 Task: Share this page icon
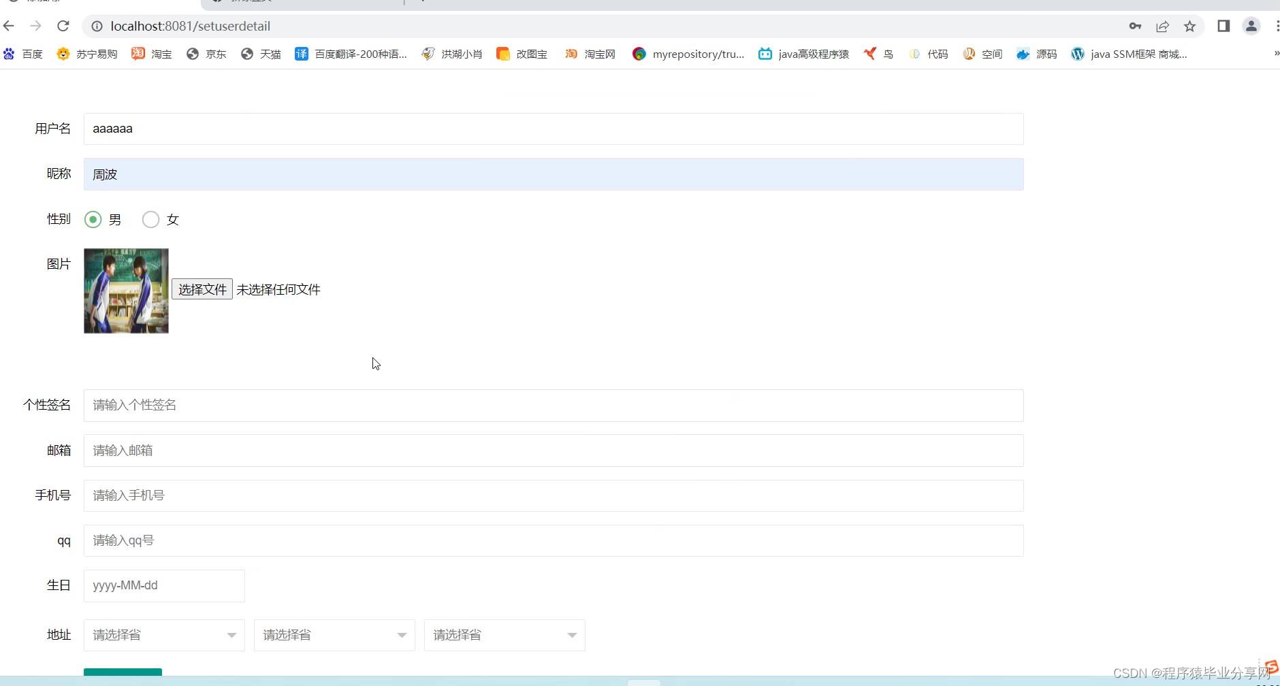(x=1162, y=26)
